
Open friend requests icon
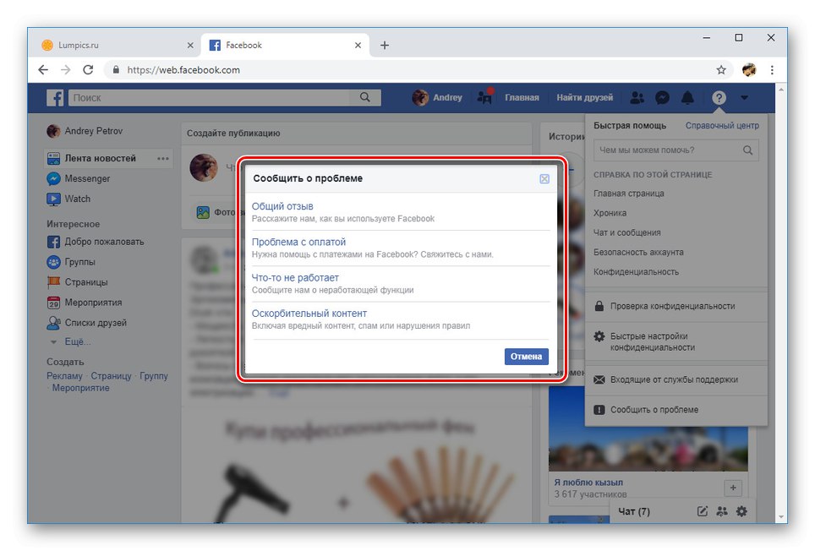tap(637, 98)
